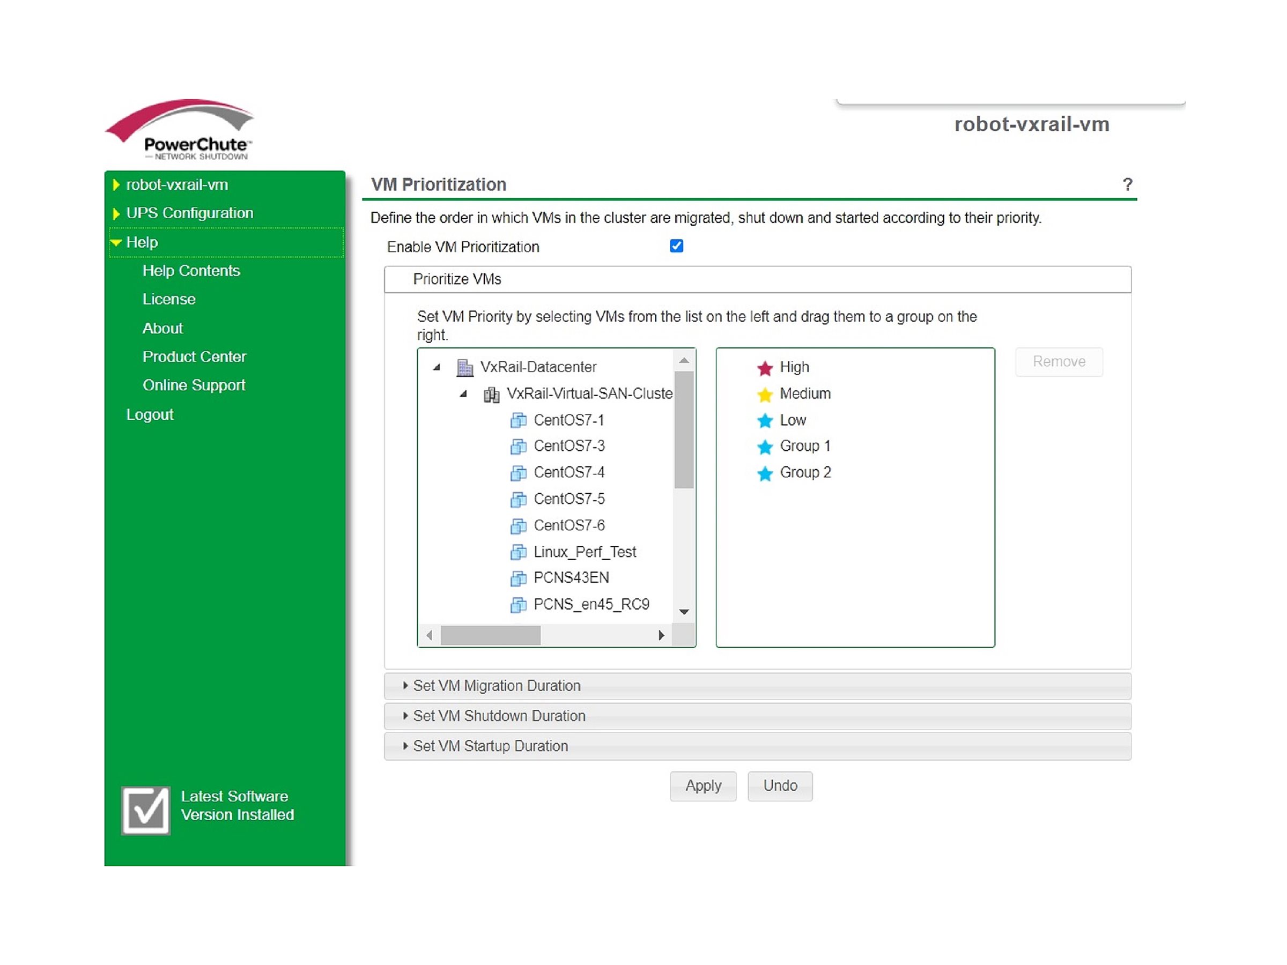Click the Group 2 star icon
This screenshot has width=1287, height=965.
pyautogui.click(x=765, y=473)
